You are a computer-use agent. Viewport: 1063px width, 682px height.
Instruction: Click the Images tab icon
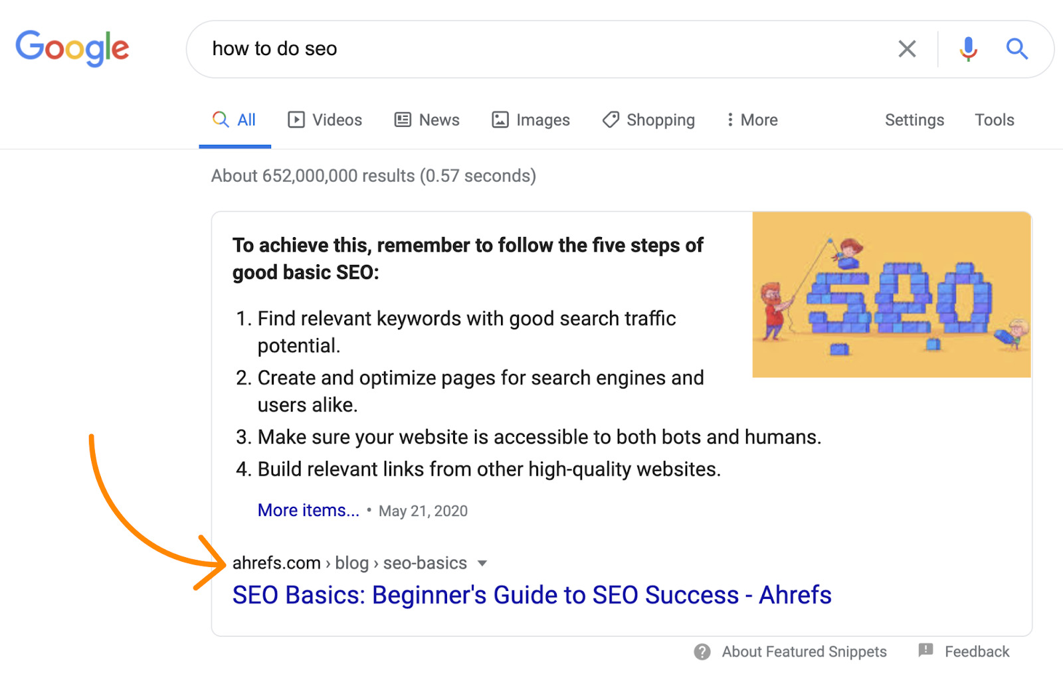click(x=500, y=120)
